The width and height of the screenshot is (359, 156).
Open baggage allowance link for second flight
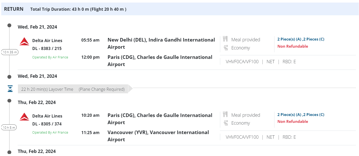click(x=301, y=115)
